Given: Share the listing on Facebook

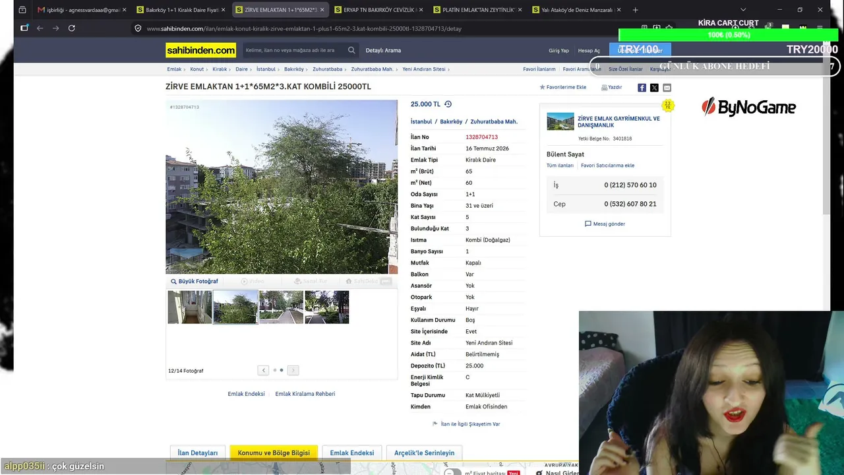Looking at the screenshot, I should pos(642,88).
